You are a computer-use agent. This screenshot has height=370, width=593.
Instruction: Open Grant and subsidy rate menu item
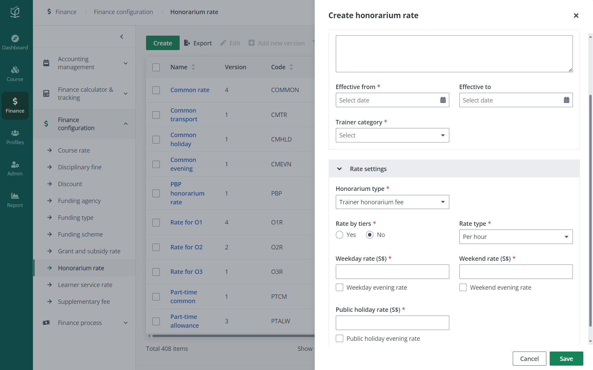[89, 251]
